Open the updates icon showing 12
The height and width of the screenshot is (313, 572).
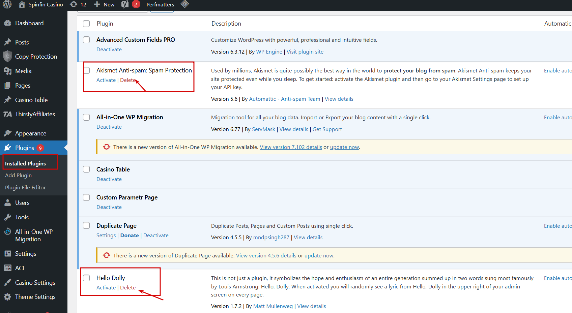(74, 4)
